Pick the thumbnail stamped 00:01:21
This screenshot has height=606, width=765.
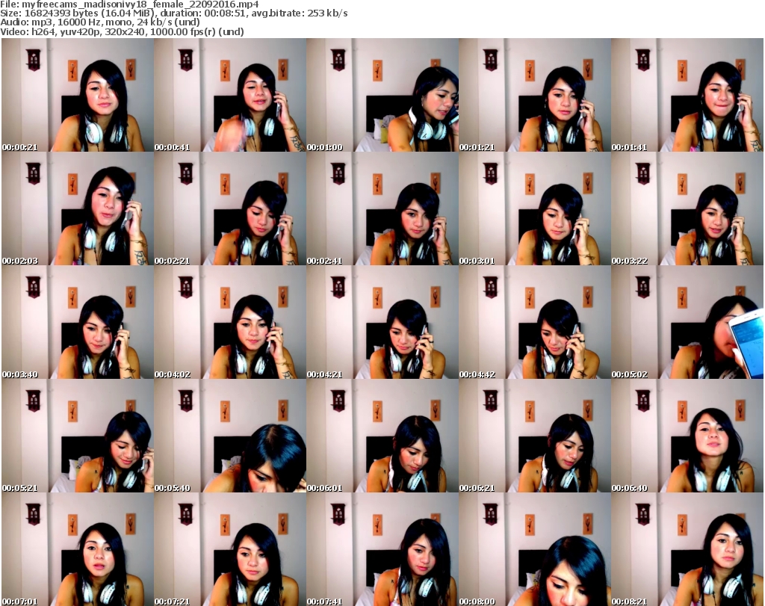click(535, 95)
